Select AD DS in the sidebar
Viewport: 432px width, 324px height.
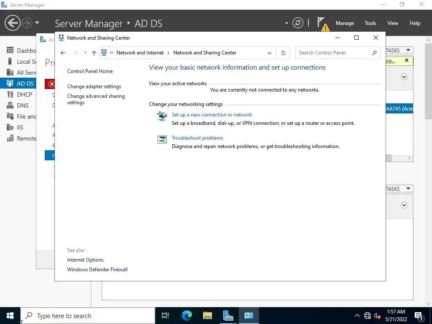(x=18, y=83)
